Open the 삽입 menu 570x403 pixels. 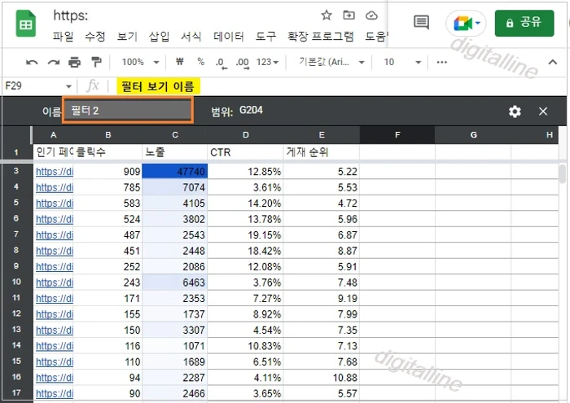coord(159,37)
